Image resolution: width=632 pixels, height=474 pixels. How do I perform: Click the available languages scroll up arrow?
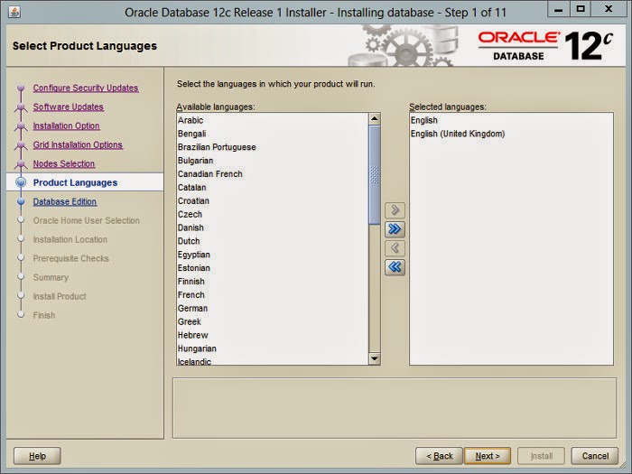[374, 118]
